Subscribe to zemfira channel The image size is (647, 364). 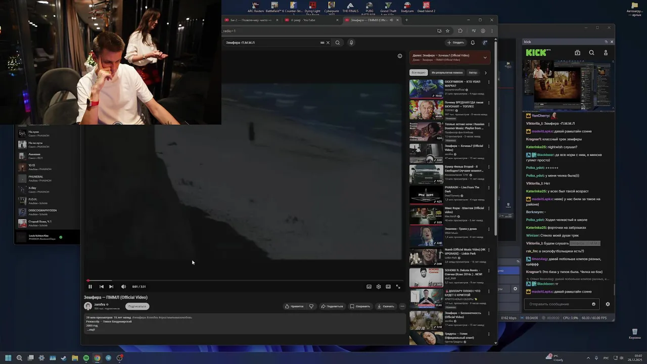137,306
